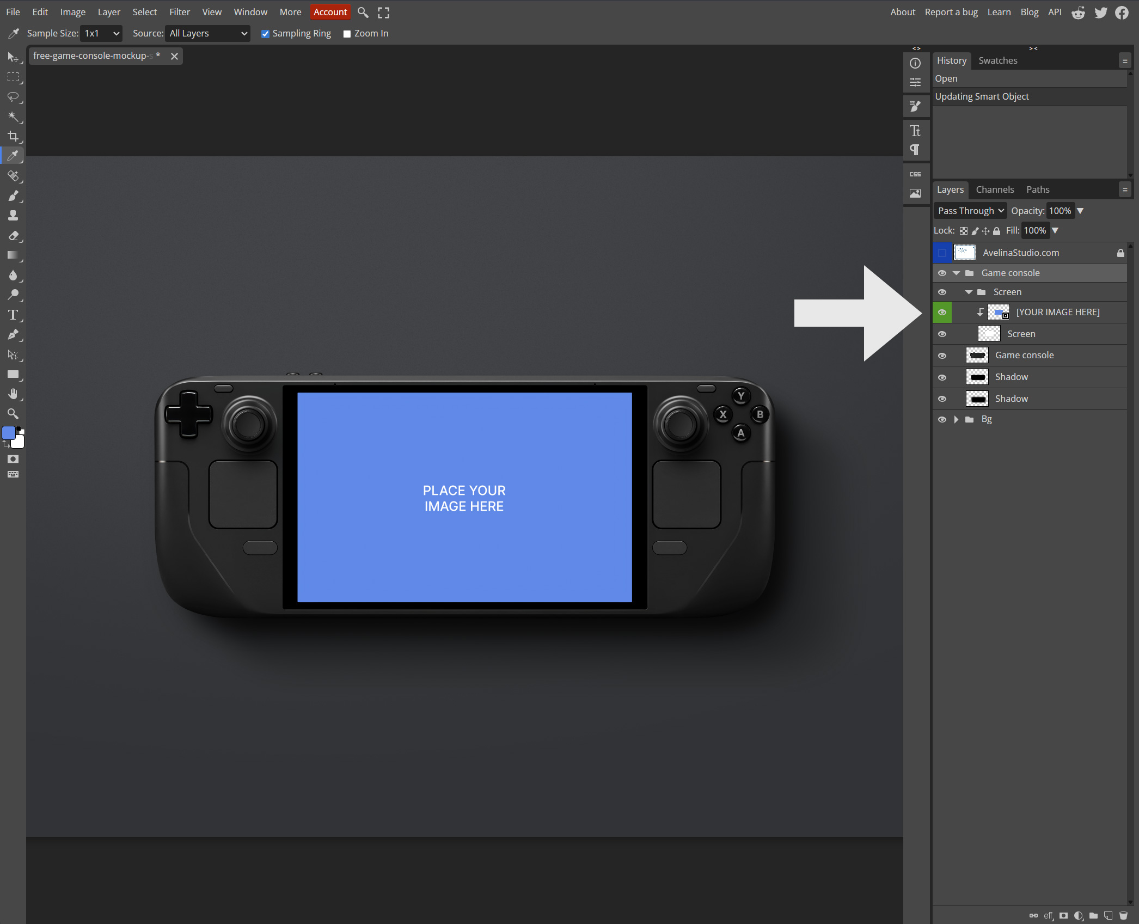
Task: Select the Type tool in toolbar
Action: click(x=13, y=315)
